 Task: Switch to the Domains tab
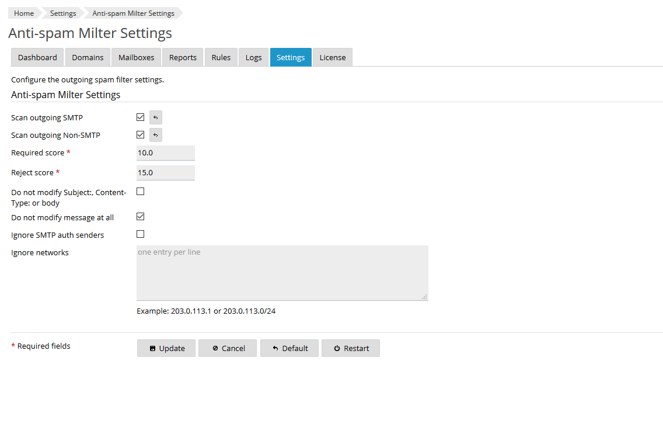[x=88, y=57]
